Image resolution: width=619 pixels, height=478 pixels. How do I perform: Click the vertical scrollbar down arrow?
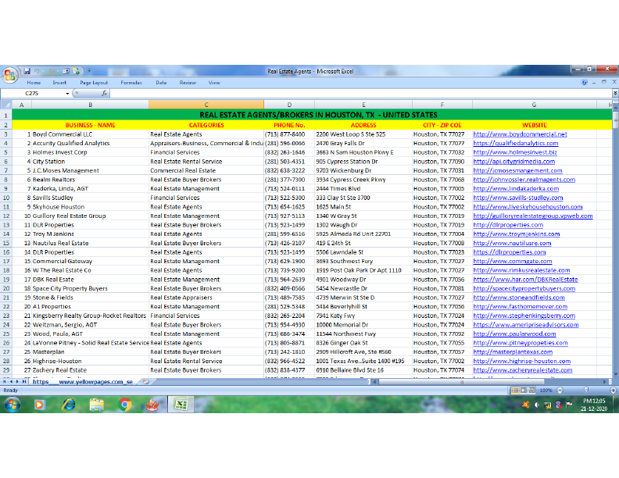tap(615, 374)
